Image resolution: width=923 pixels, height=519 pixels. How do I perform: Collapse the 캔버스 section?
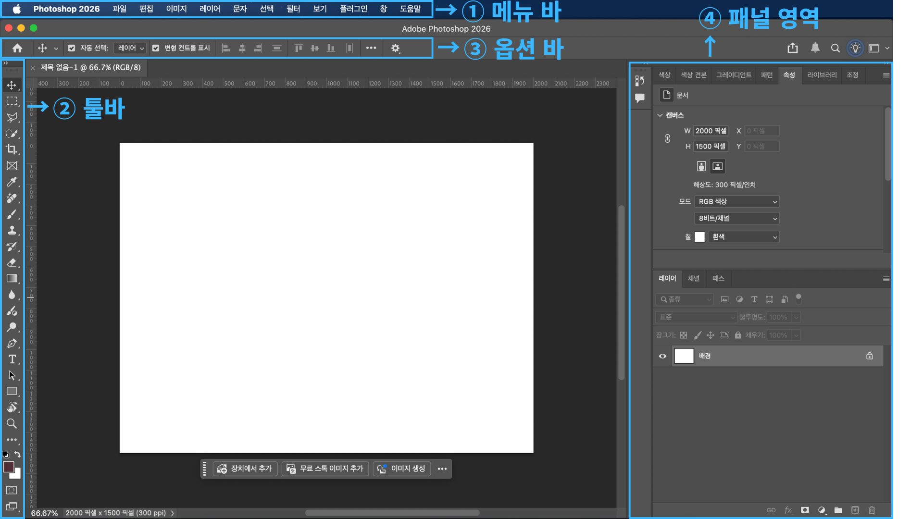[660, 115]
